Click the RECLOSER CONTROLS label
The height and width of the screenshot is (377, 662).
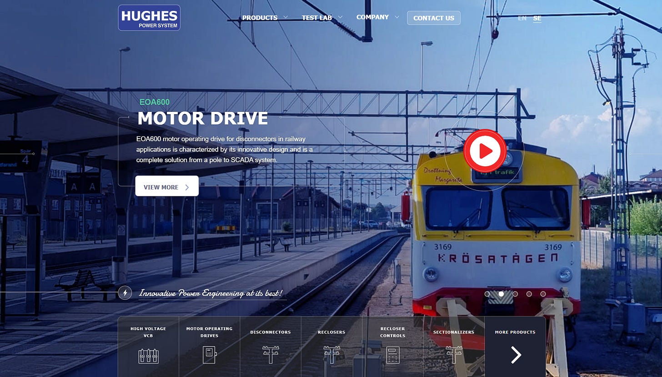[x=392, y=332]
